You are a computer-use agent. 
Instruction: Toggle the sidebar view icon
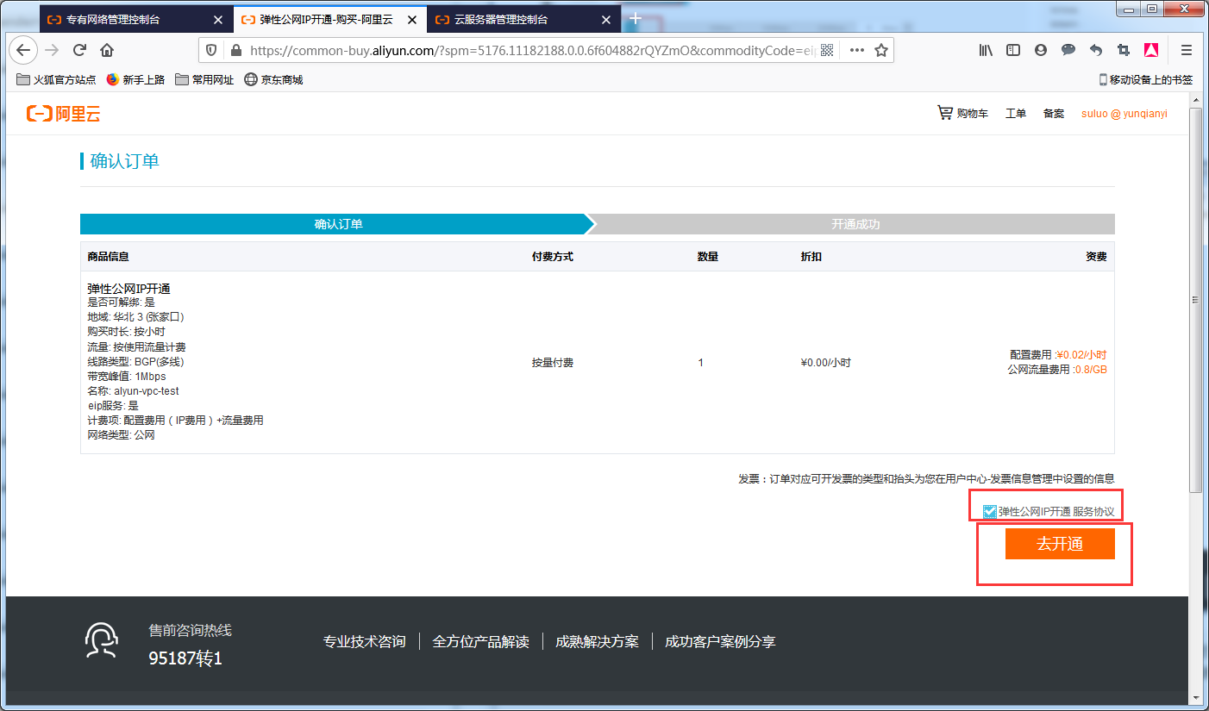coord(1013,50)
